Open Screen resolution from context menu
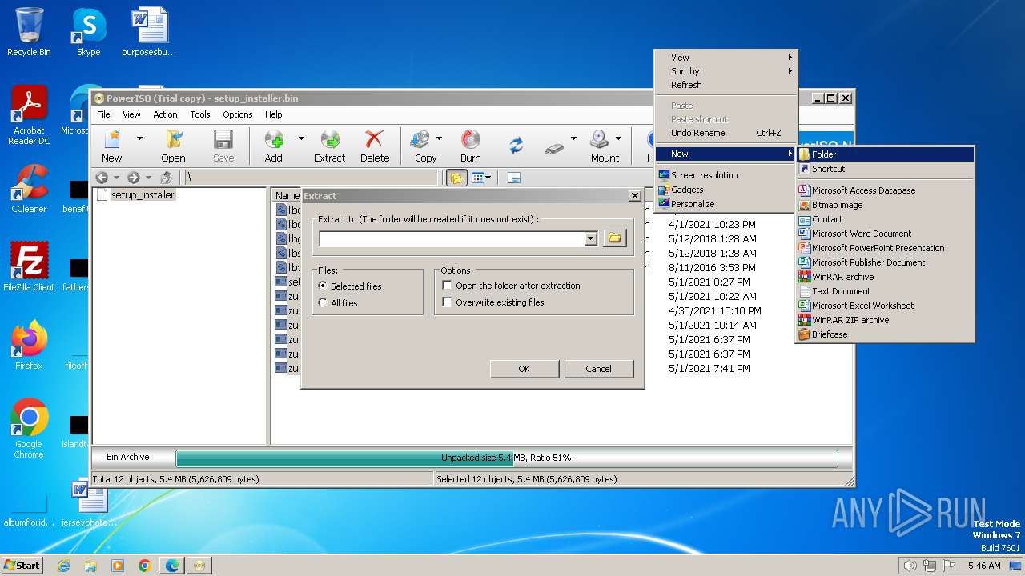The width and height of the screenshot is (1025, 576). point(726,175)
